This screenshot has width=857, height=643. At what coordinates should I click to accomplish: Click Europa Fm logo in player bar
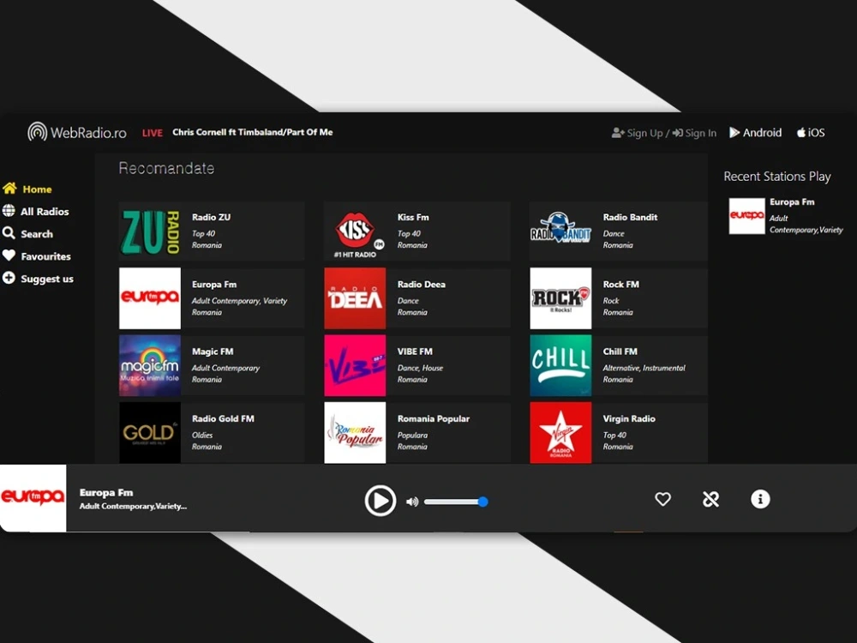(33, 497)
